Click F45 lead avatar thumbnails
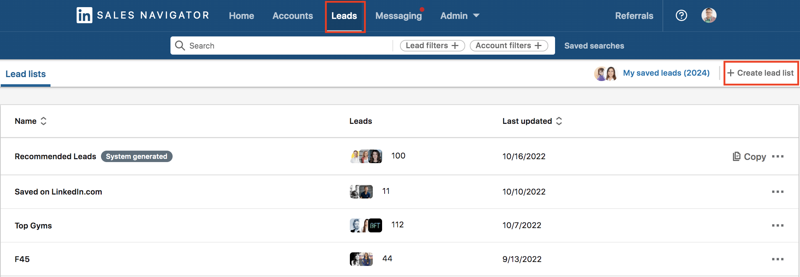 click(x=361, y=259)
